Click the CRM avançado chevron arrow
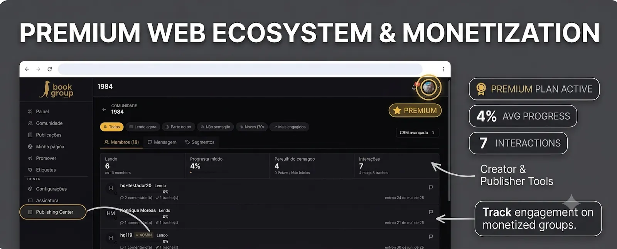Viewport: 617px width, 249px height. click(x=433, y=133)
